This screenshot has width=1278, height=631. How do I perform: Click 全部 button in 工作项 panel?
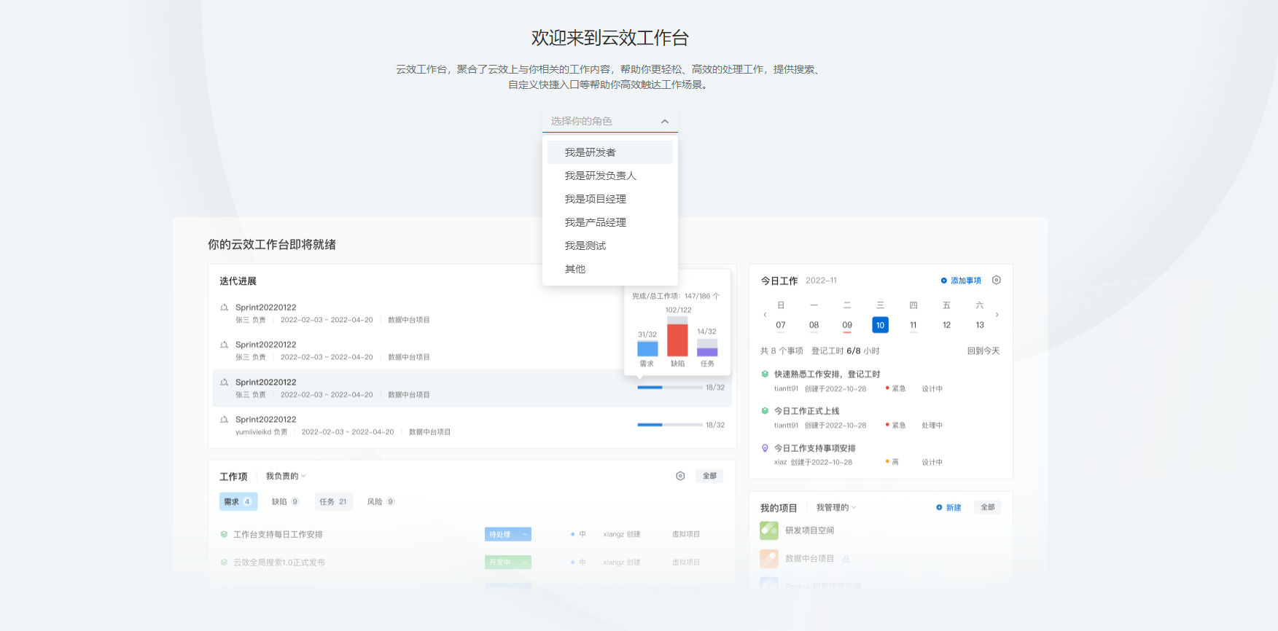click(709, 476)
